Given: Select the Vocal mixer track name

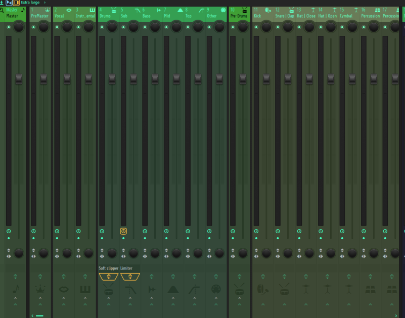Looking at the screenshot, I should click(x=59, y=16).
